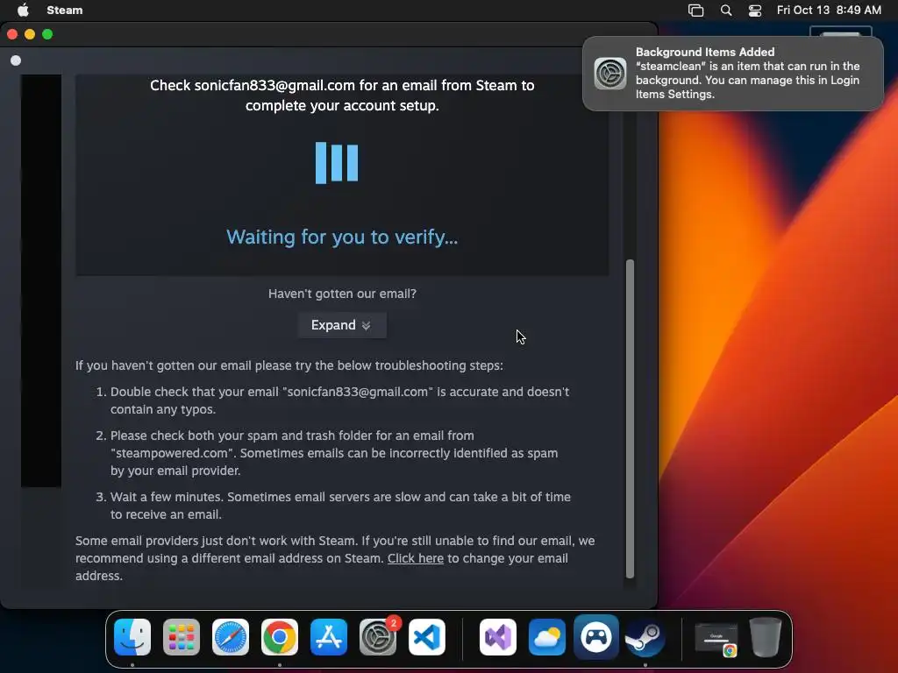Click the 'Waiting for you to verify...' text
Screen dimensions: 898x673
(x=342, y=237)
